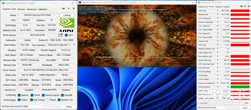Open Advanced tab in GPU-Z 2.63.0 window

[x=219, y=7]
